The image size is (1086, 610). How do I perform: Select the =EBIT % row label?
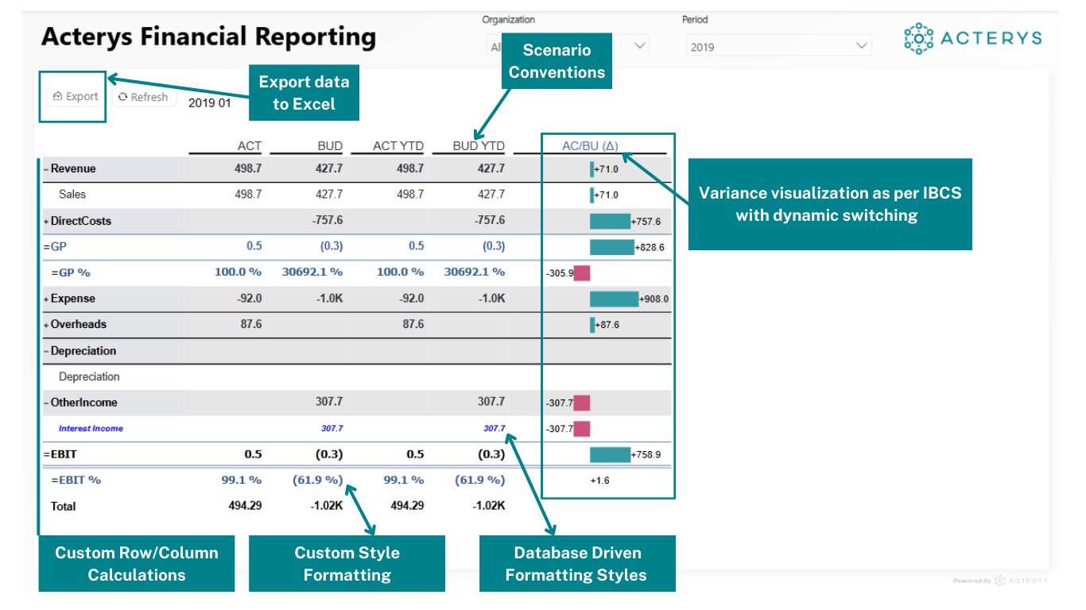[x=76, y=481]
